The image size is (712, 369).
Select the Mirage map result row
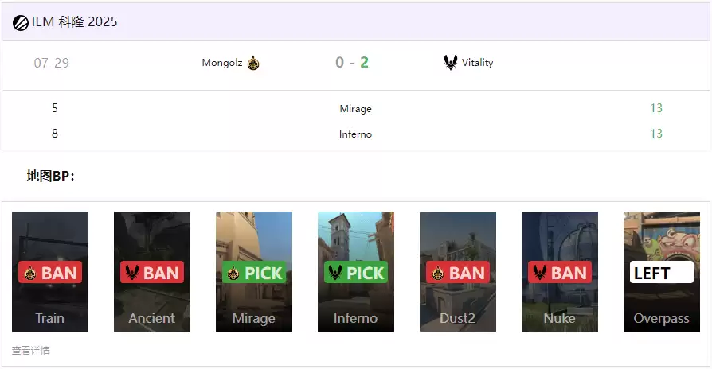point(356,108)
